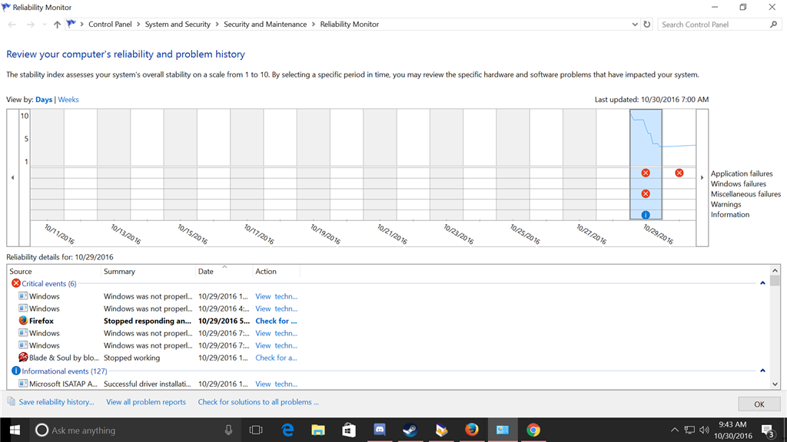Expand chevron after Control Panel breadcrumb
The width and height of the screenshot is (787, 442).
(x=138, y=24)
